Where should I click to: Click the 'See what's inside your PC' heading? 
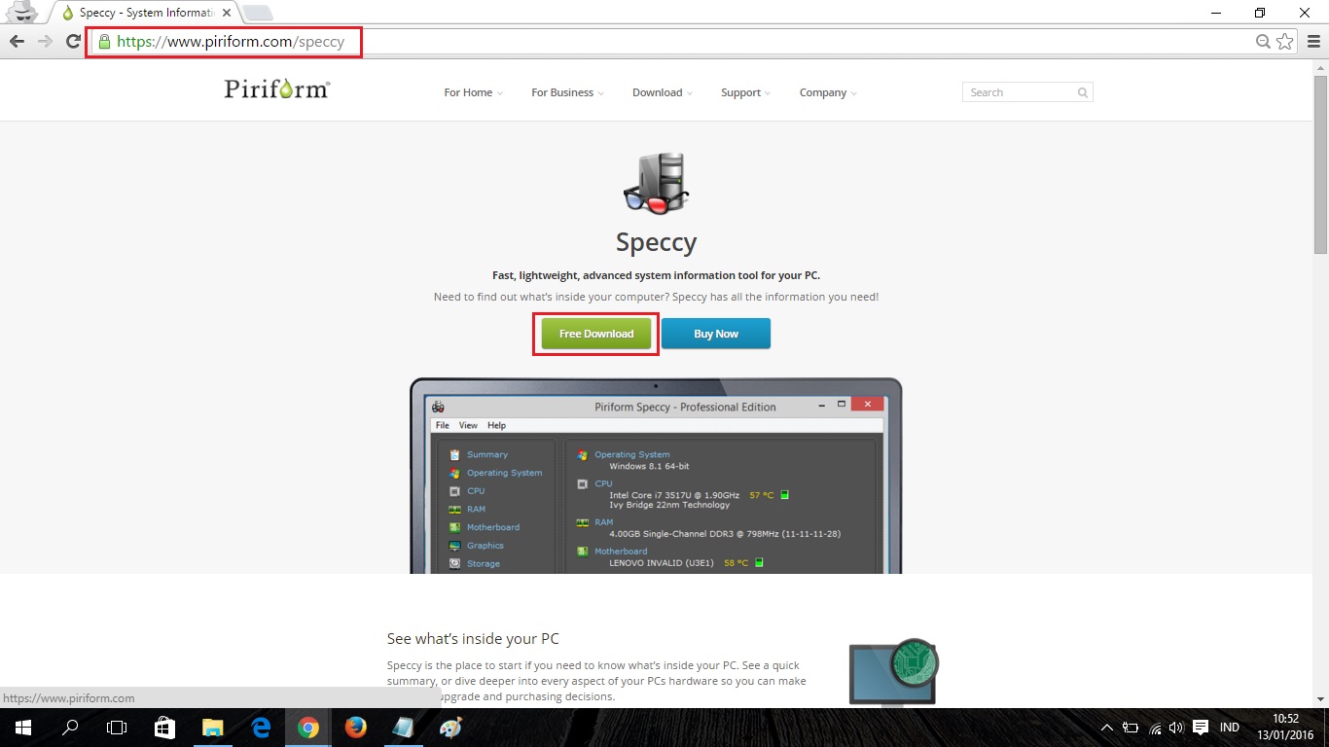473,639
